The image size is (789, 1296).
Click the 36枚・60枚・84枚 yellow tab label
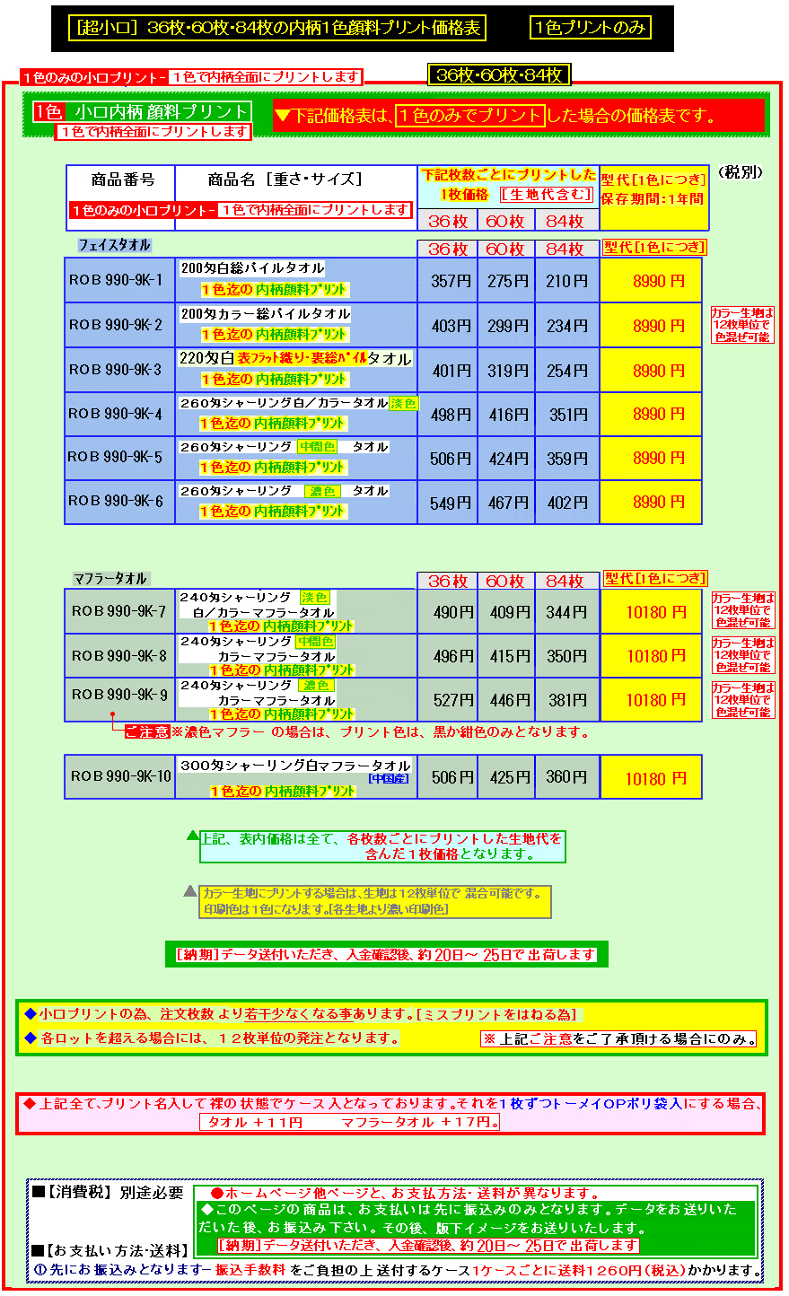click(x=499, y=75)
